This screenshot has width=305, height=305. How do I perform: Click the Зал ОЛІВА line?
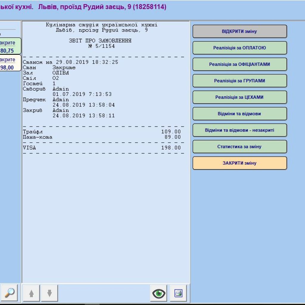(46, 73)
